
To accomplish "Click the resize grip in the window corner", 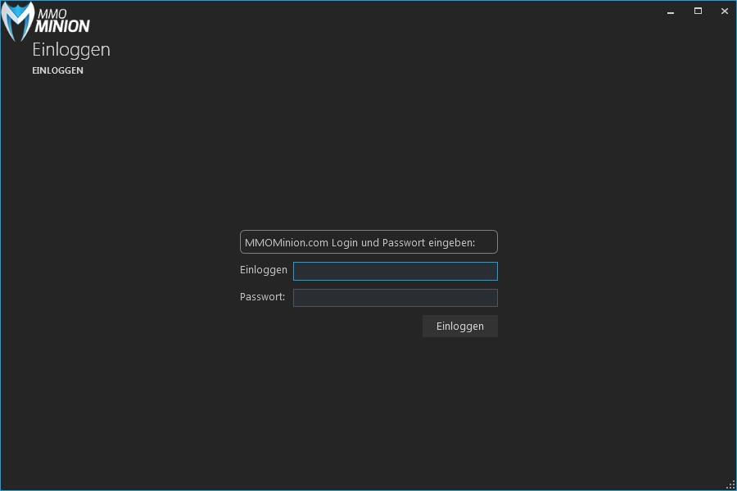I will [730, 484].
